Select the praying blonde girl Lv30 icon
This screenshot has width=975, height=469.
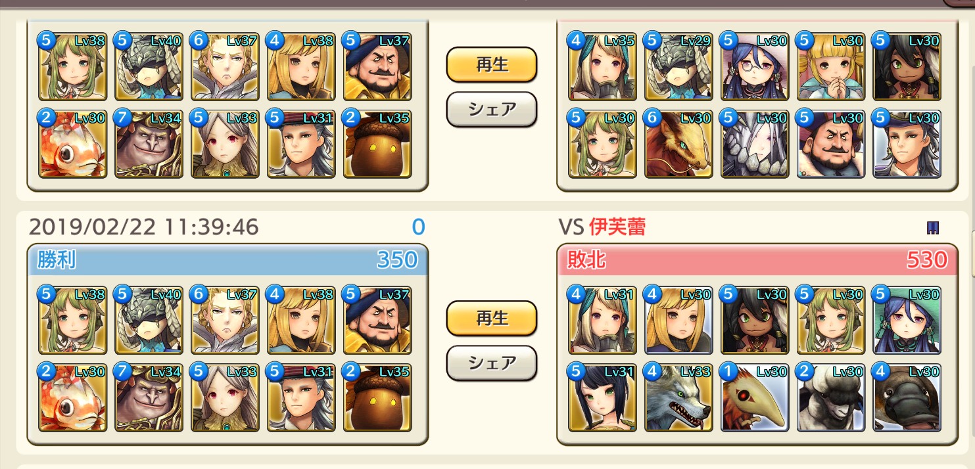(x=831, y=66)
